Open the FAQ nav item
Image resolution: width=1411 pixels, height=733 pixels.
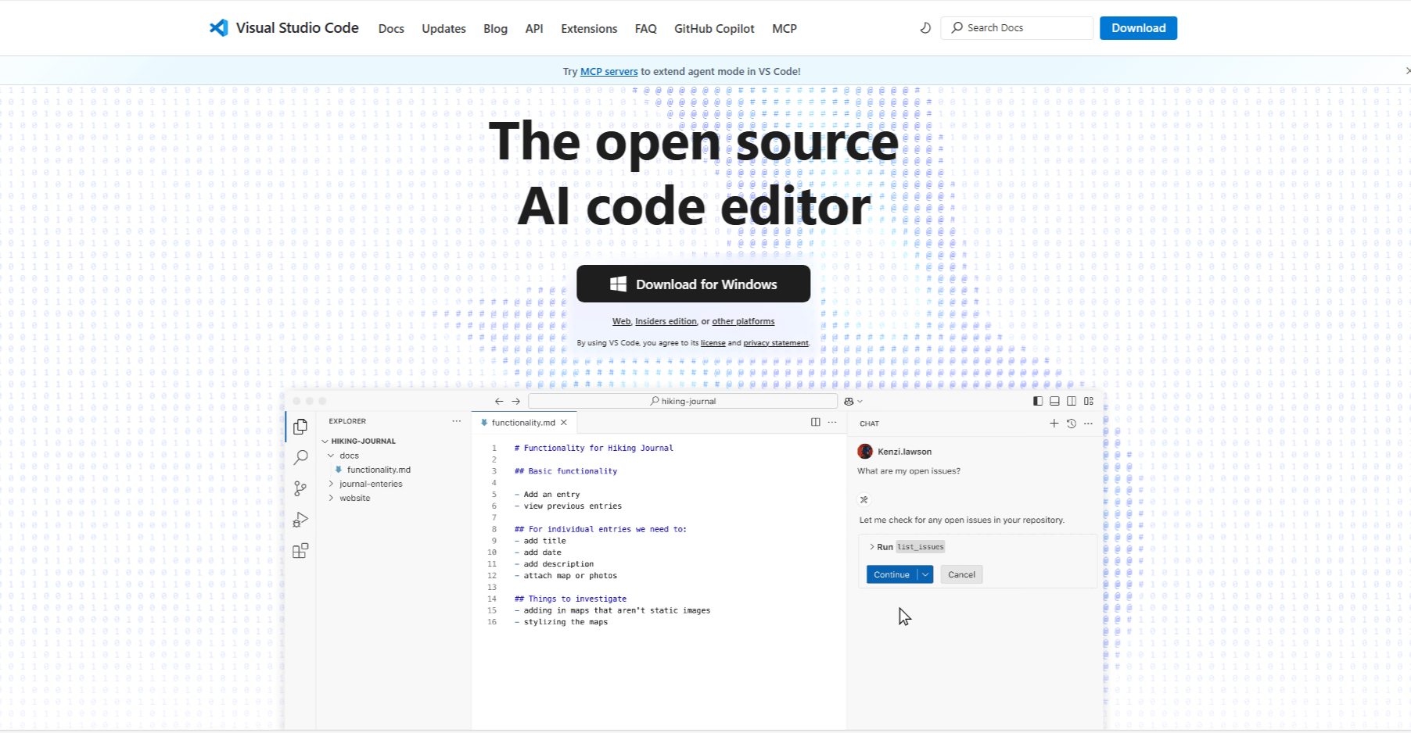click(646, 29)
